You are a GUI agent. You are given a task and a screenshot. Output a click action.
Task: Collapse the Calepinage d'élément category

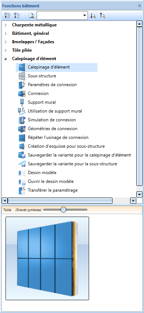pos(5,59)
